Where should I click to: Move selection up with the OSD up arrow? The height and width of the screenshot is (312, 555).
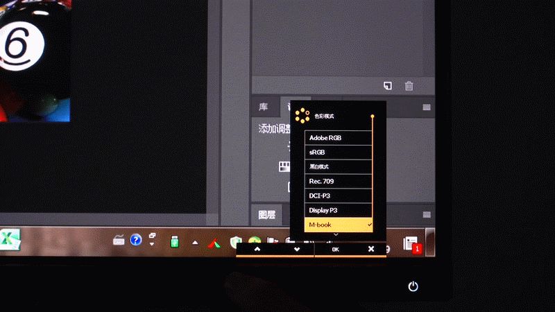257,249
